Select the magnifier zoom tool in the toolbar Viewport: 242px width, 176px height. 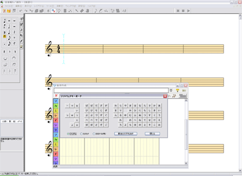click(x=53, y=11)
